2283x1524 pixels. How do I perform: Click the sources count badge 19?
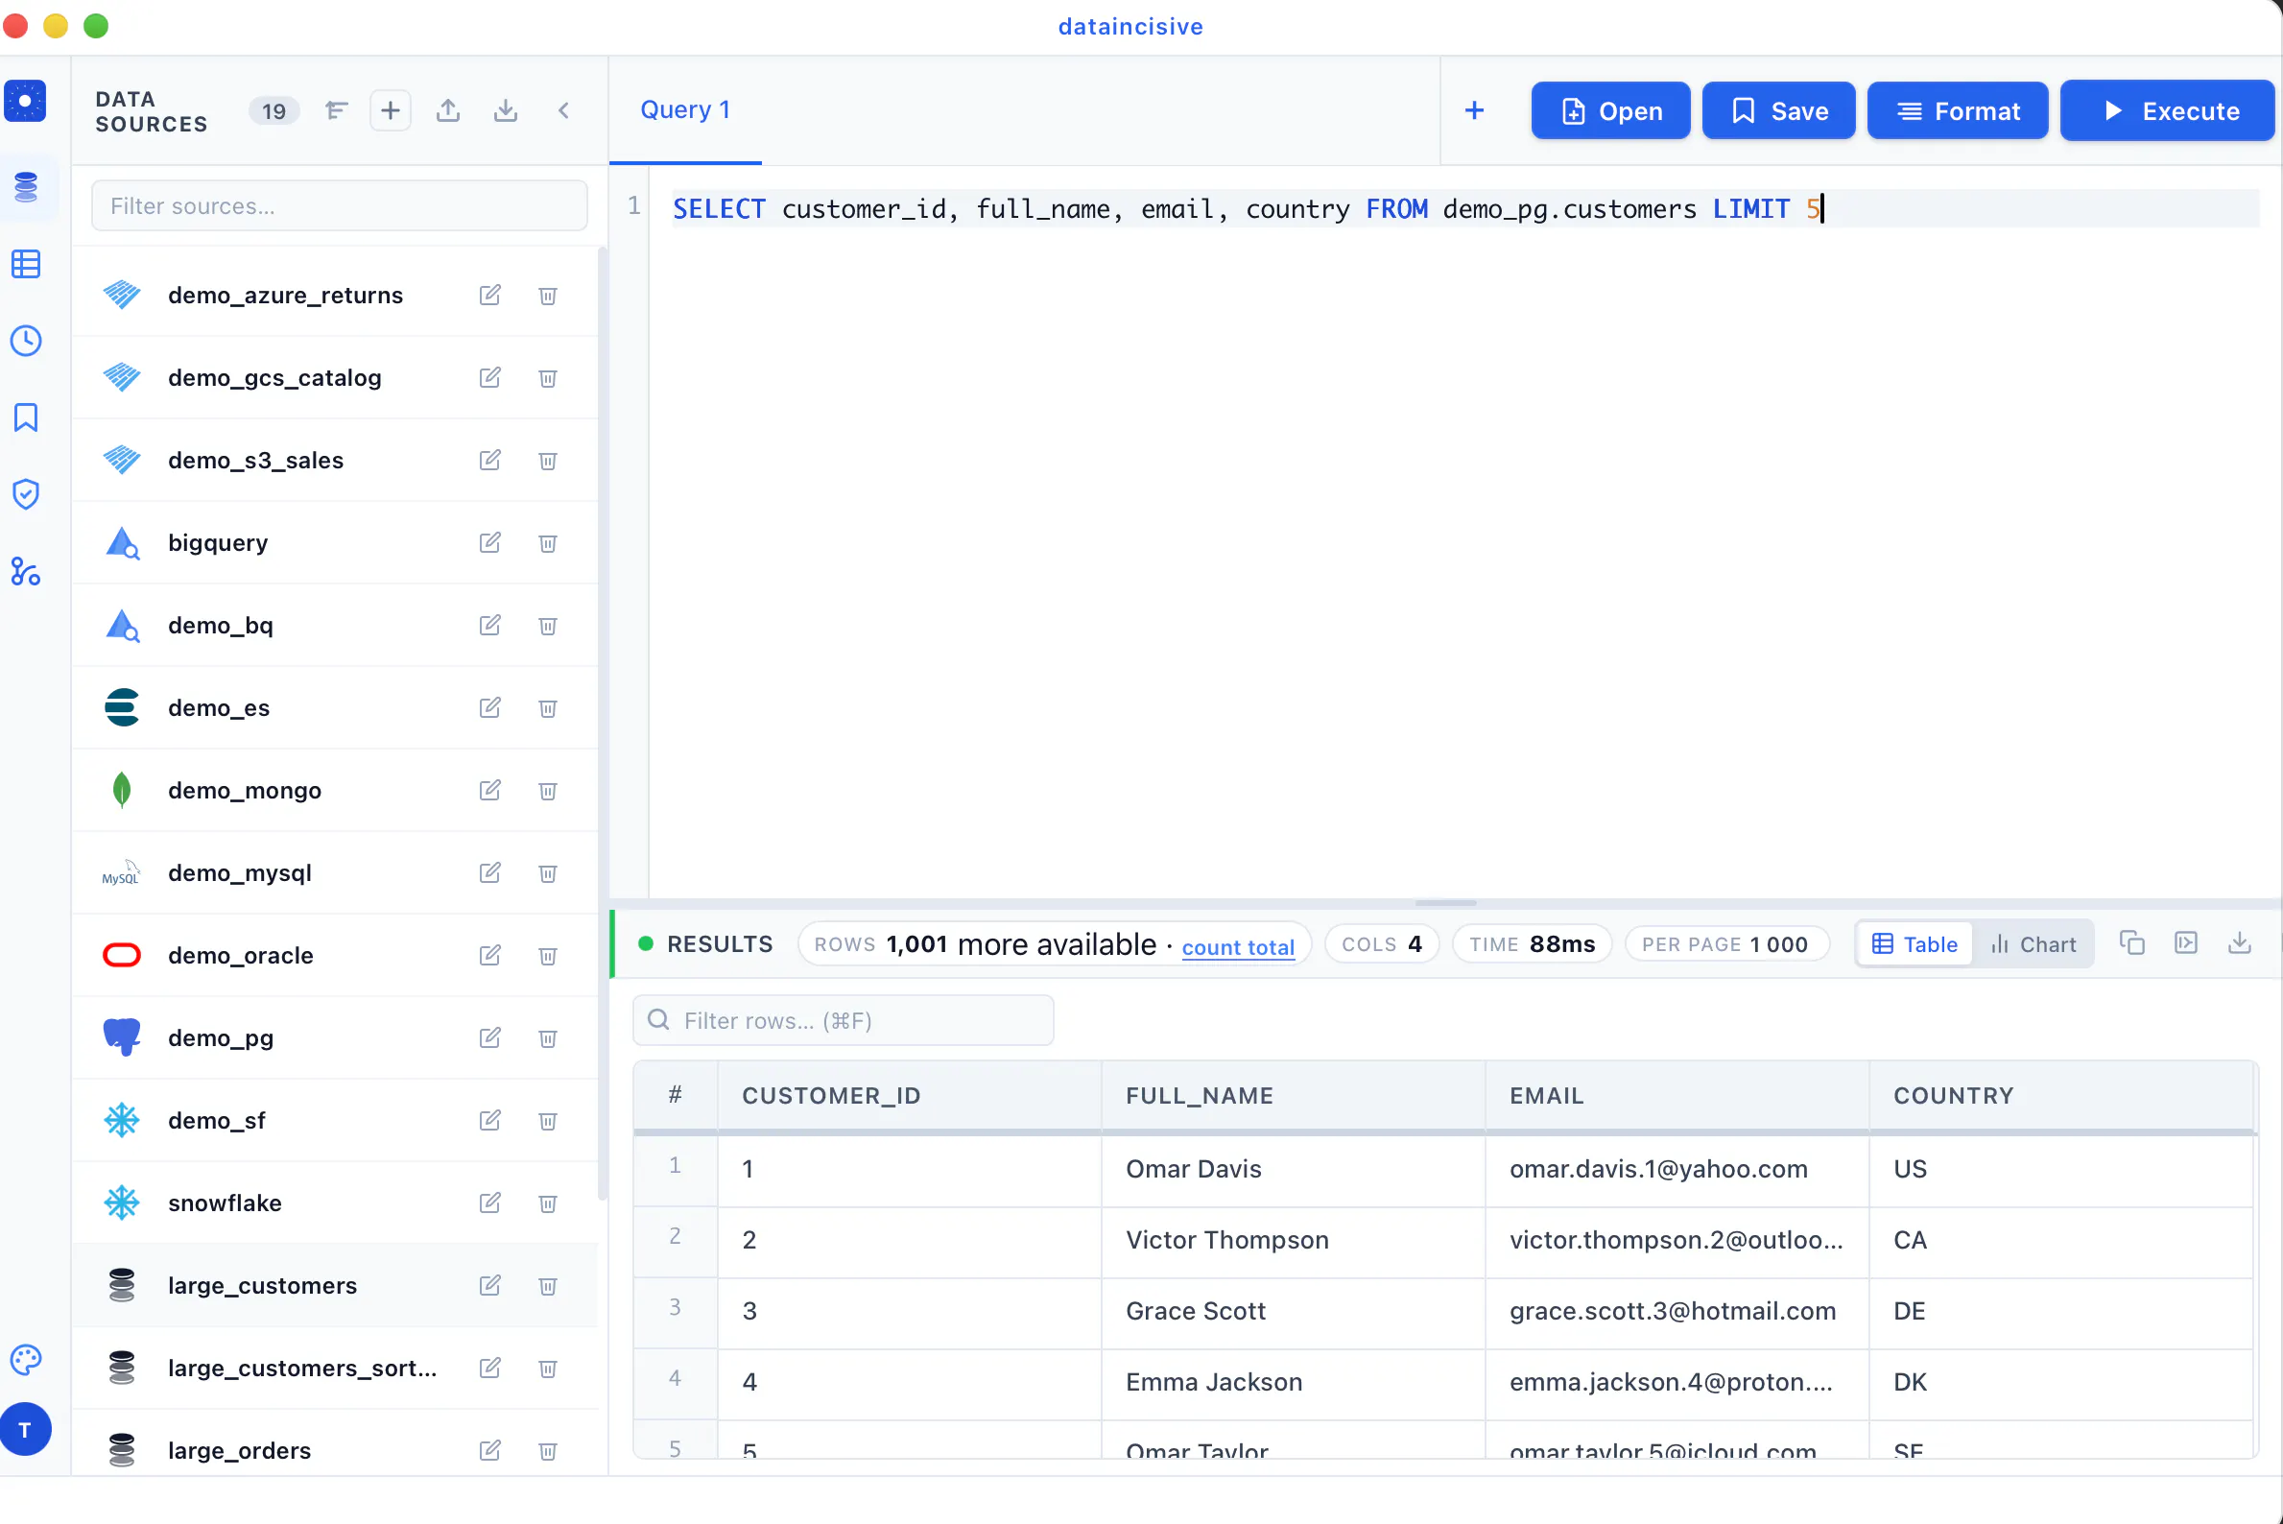[274, 110]
